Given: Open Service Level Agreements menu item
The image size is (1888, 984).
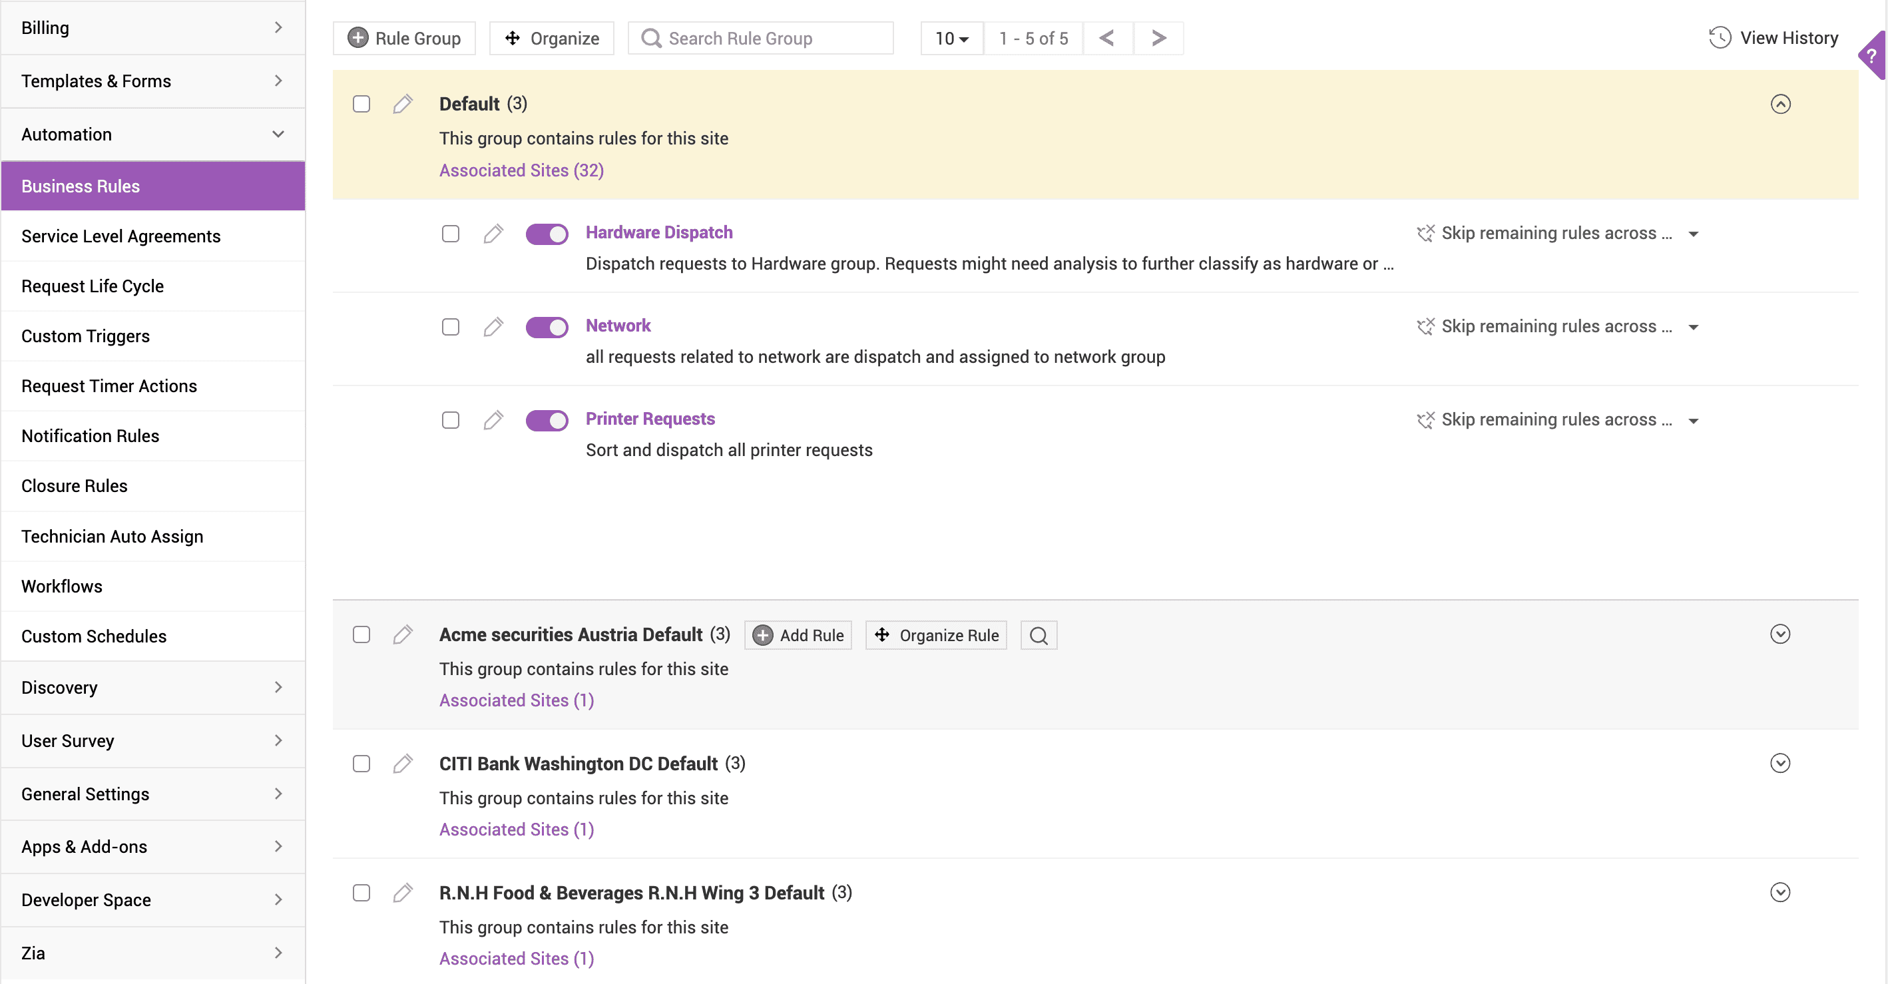Looking at the screenshot, I should [121, 236].
